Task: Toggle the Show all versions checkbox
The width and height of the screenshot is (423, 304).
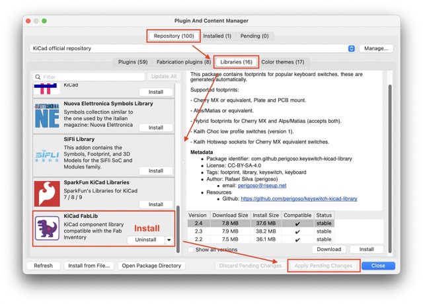Action: (190, 250)
